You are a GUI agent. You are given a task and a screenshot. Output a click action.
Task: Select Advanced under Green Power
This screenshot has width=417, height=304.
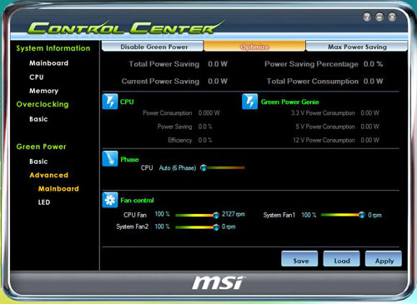click(48, 175)
